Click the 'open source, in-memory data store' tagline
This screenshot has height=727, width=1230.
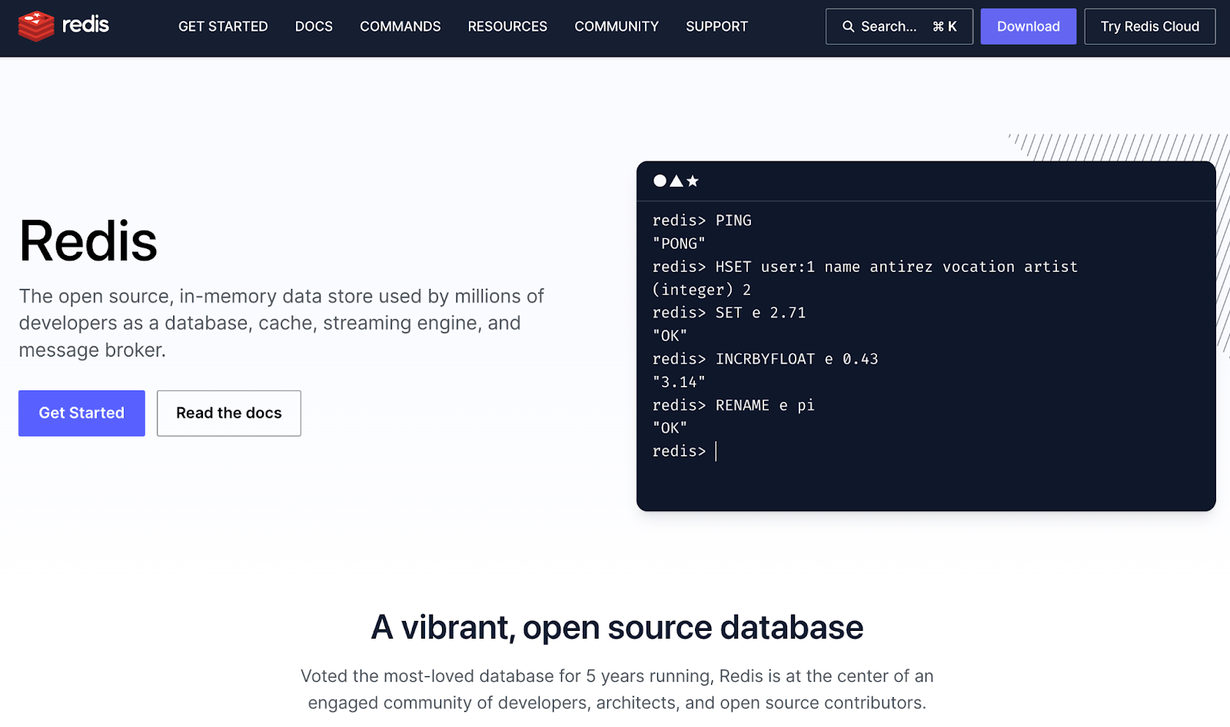pyautogui.click(x=281, y=323)
